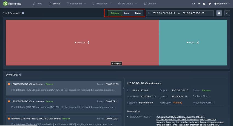Switch grouping to Category
The width and height of the screenshot is (233, 126).
click(x=115, y=13)
